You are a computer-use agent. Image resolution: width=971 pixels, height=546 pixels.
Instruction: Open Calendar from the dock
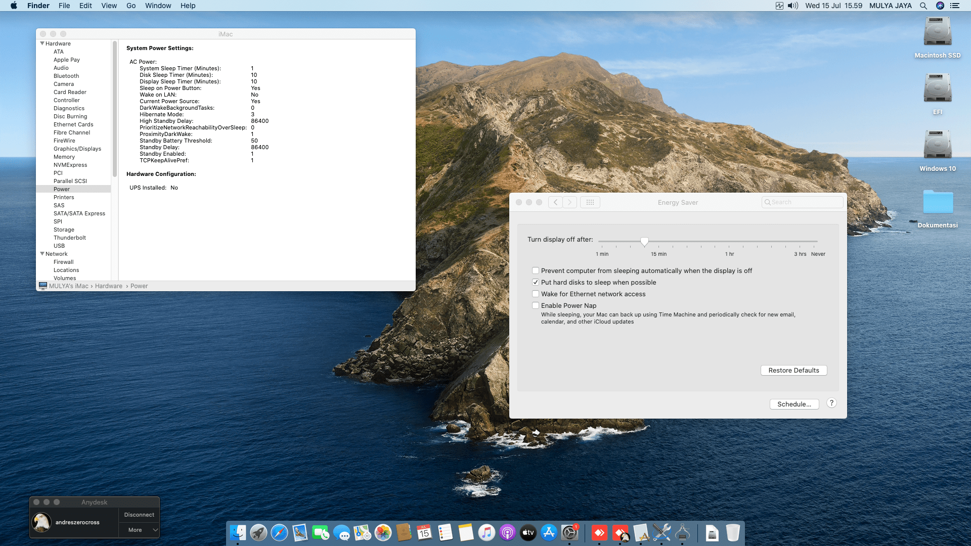pyautogui.click(x=424, y=532)
